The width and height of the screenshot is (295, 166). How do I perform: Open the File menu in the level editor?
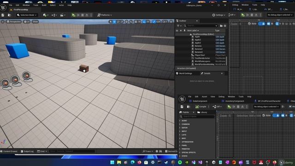[x=11, y=5]
